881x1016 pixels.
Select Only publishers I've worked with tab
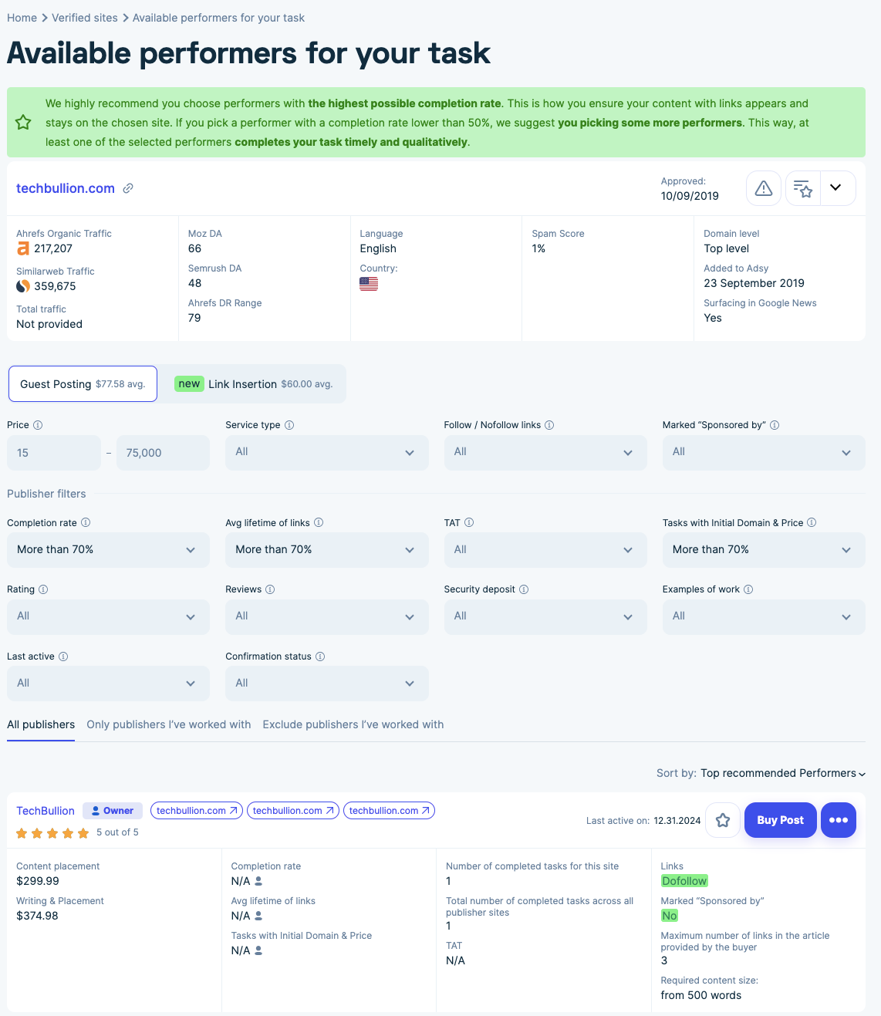tap(168, 724)
